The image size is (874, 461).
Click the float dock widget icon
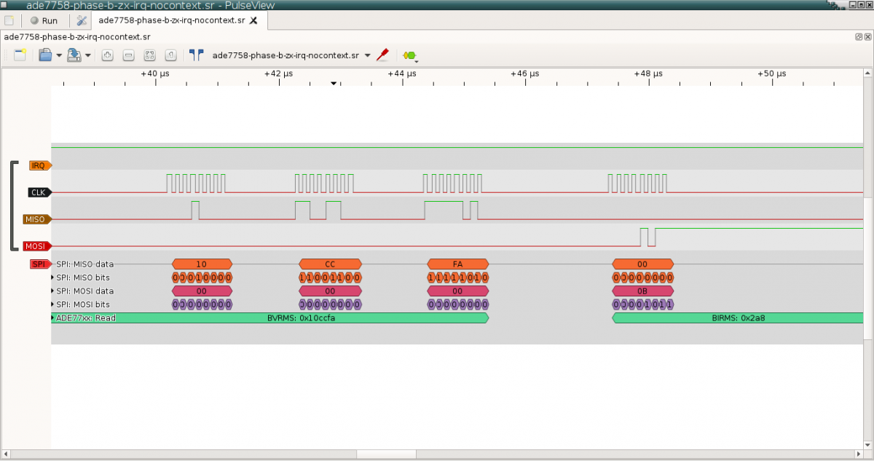point(858,36)
